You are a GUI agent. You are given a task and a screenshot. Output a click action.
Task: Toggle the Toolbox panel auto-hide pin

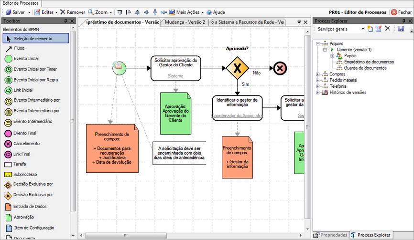pyautogui.click(x=66, y=21)
